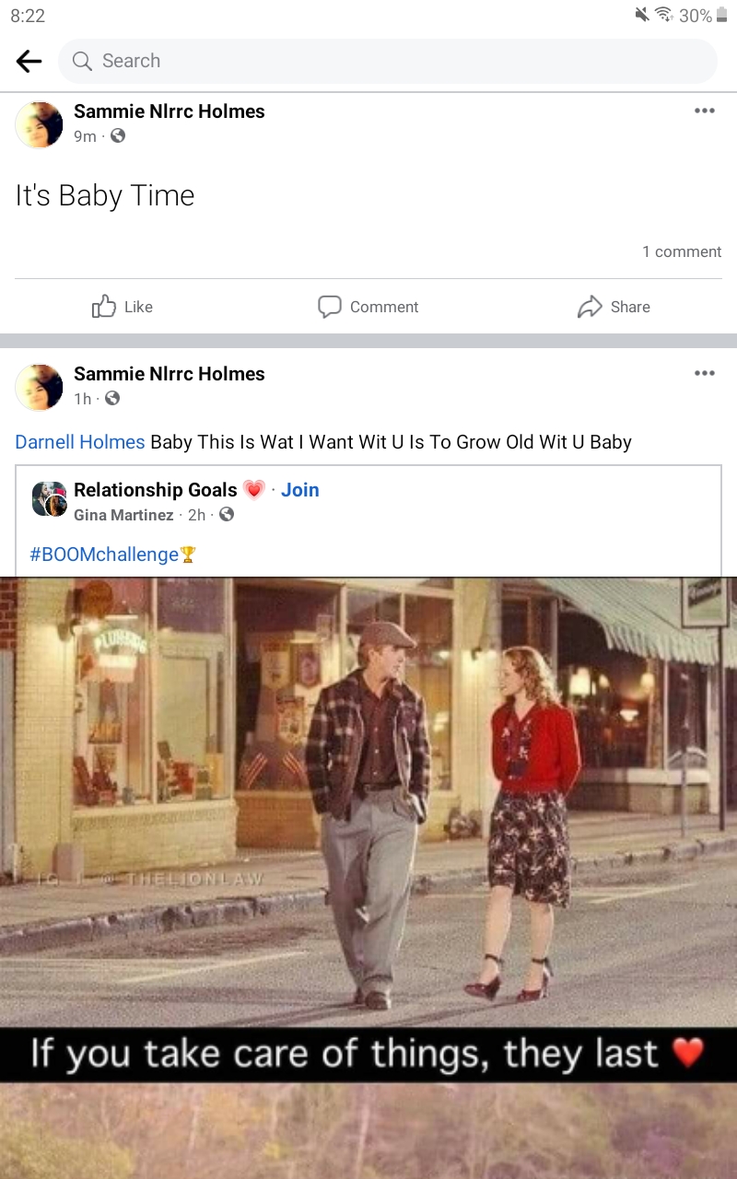Click the Search input field
Viewport: 737px width, 1179px height.
(x=387, y=61)
